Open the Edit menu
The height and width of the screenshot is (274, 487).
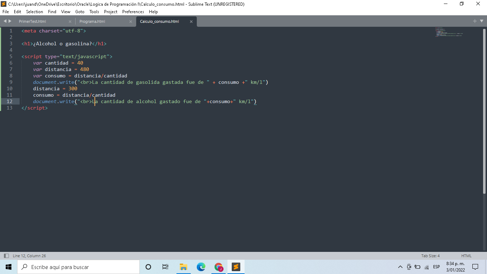point(17,12)
